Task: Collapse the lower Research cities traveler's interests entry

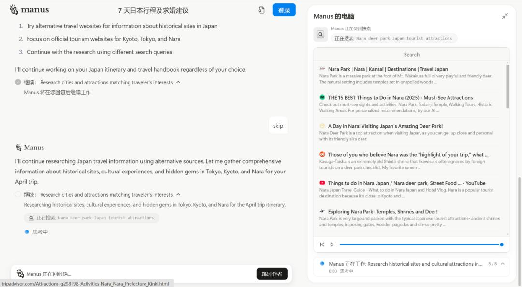Action: 178,194
